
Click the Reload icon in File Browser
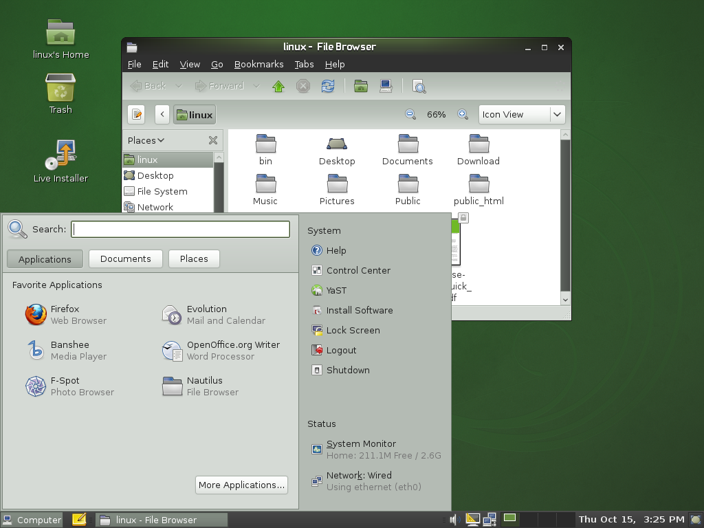click(328, 86)
